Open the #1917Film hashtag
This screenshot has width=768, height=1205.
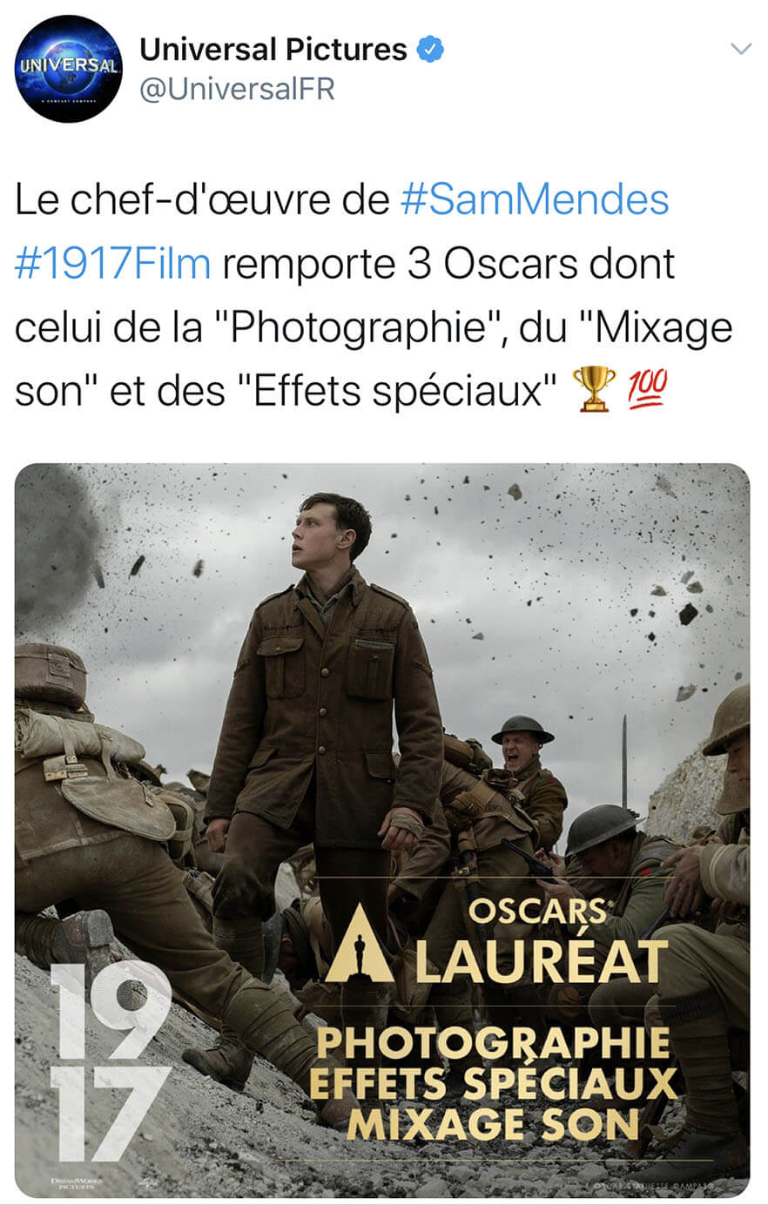pyautogui.click(x=113, y=264)
